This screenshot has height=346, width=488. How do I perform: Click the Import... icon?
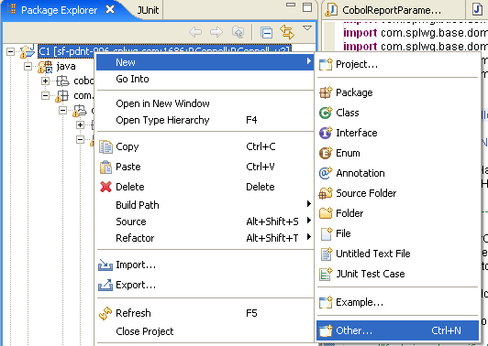(105, 265)
